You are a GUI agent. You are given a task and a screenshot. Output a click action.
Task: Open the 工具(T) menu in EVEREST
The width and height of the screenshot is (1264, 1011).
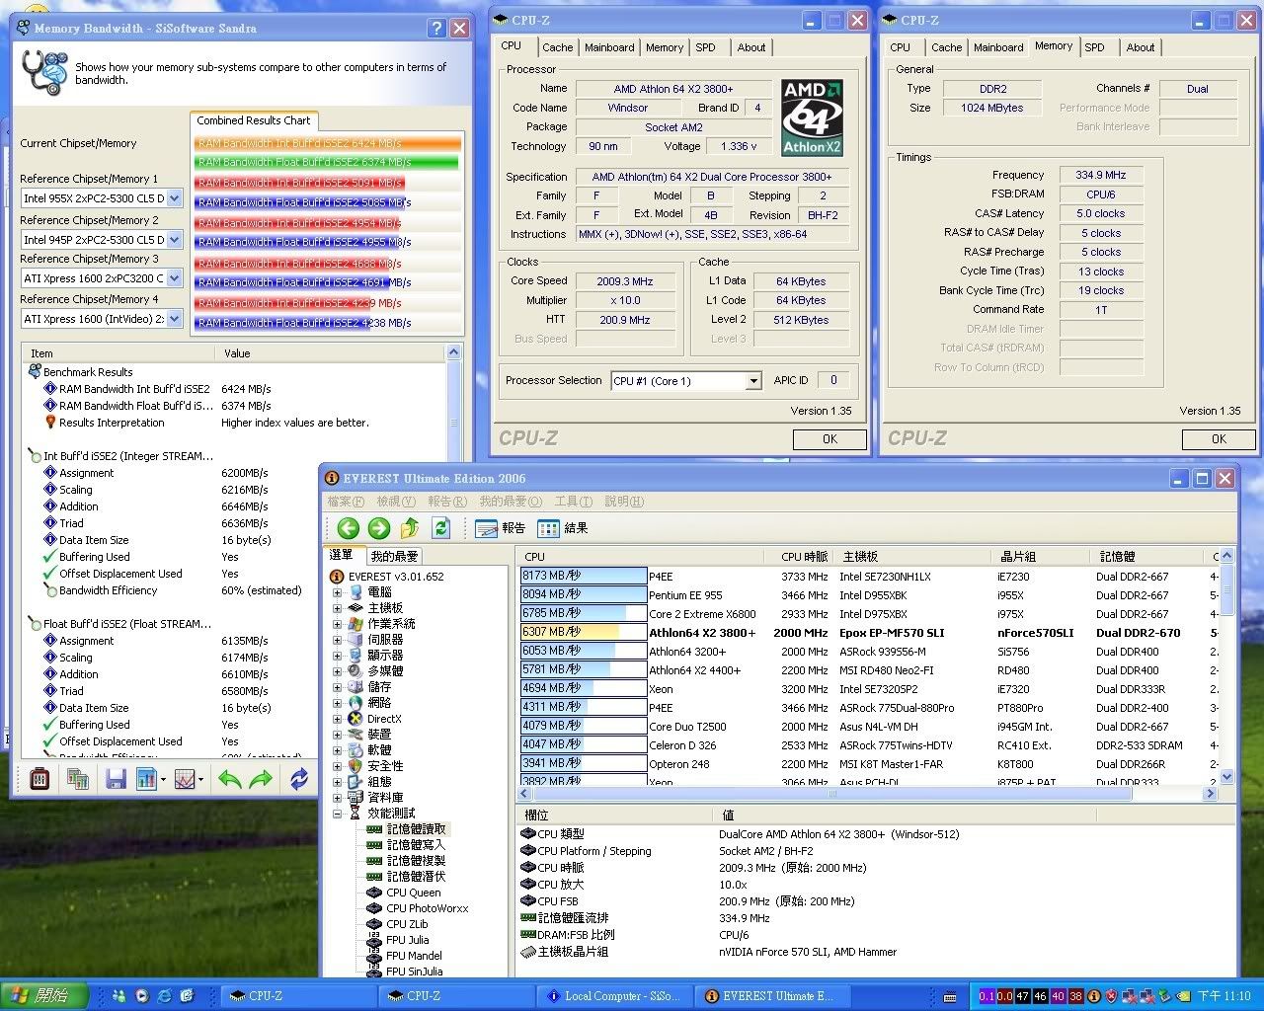(573, 502)
